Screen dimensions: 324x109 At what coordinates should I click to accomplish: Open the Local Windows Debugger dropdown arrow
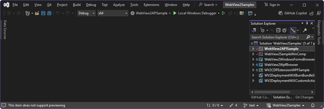[219, 13]
